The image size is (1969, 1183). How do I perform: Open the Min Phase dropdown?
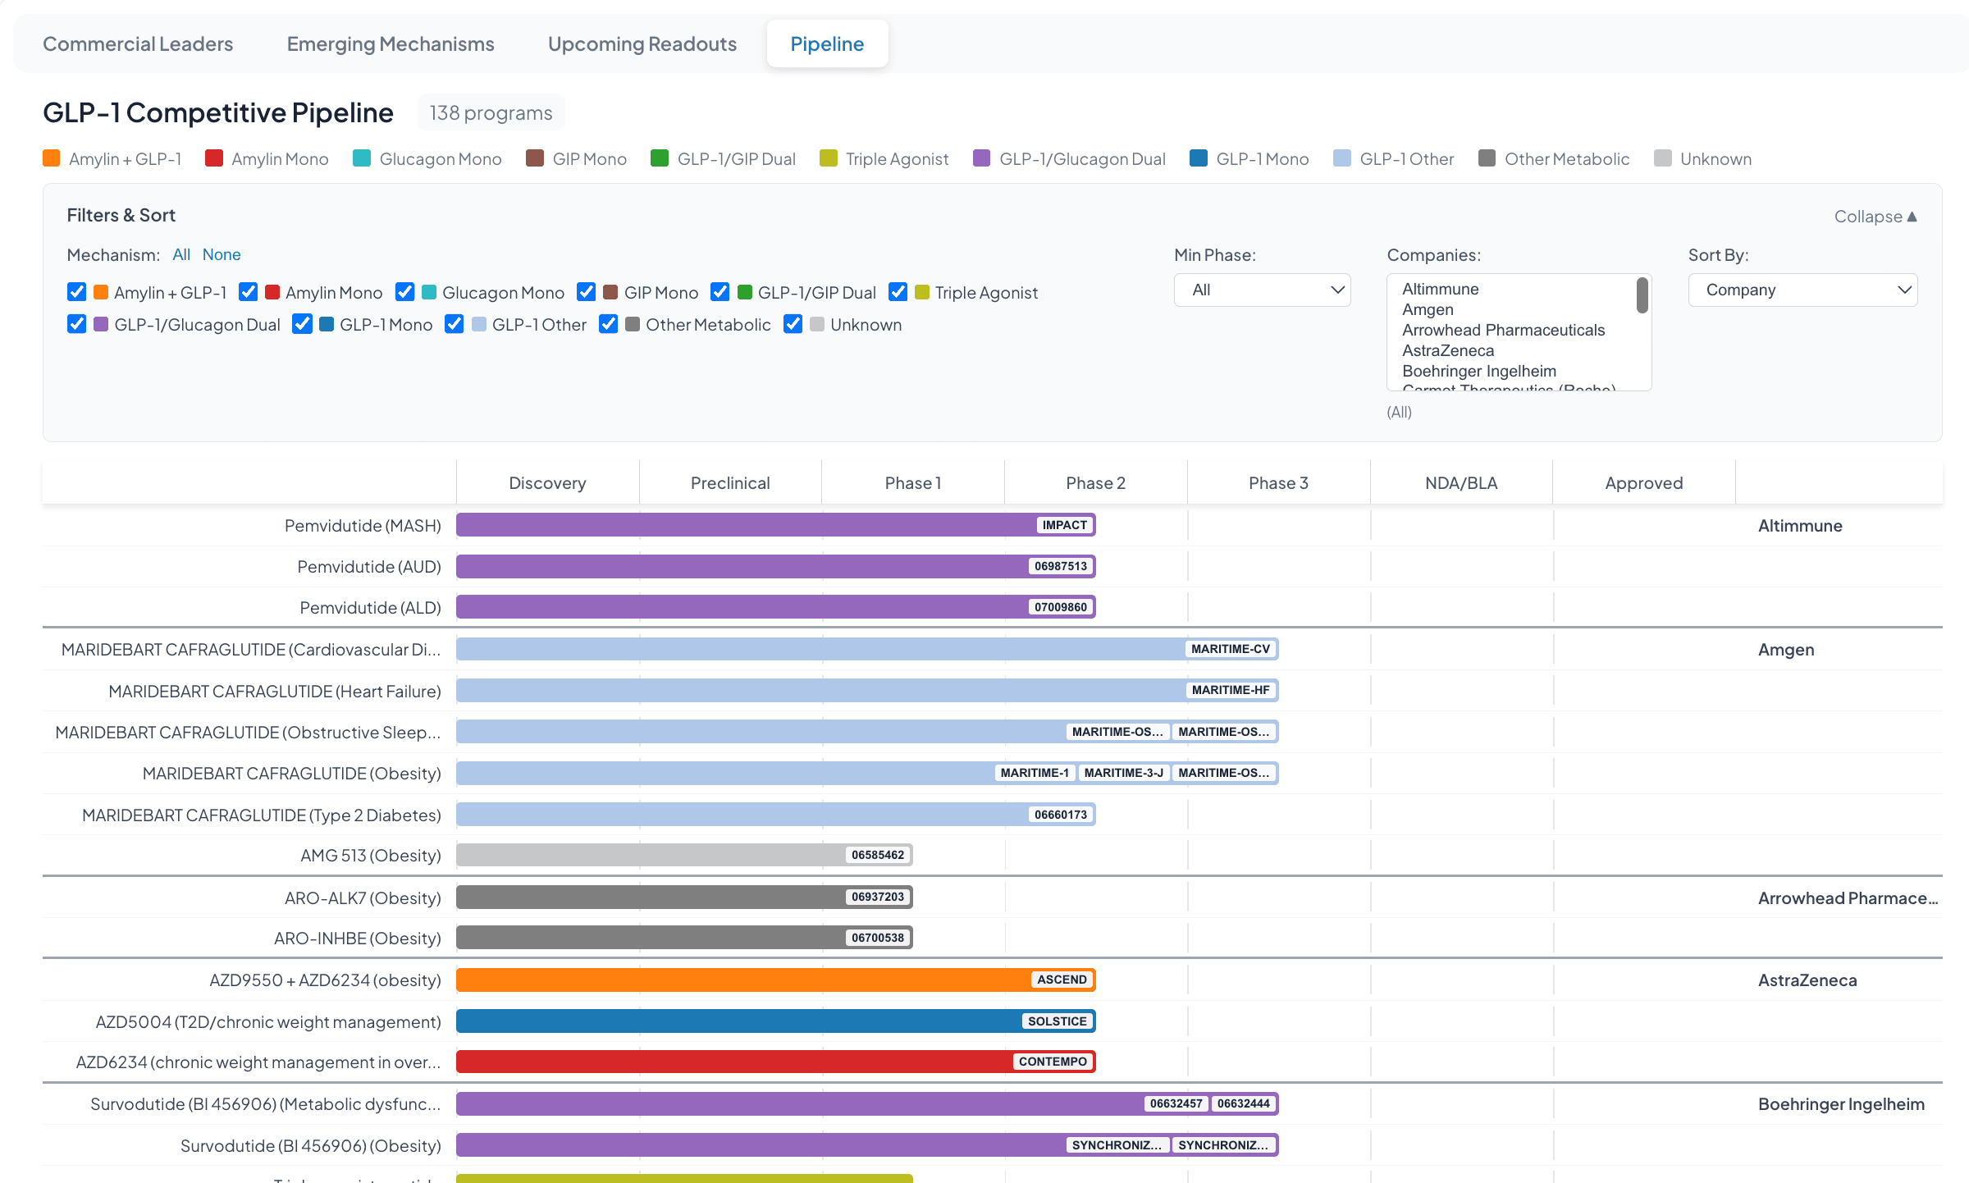(x=1262, y=290)
